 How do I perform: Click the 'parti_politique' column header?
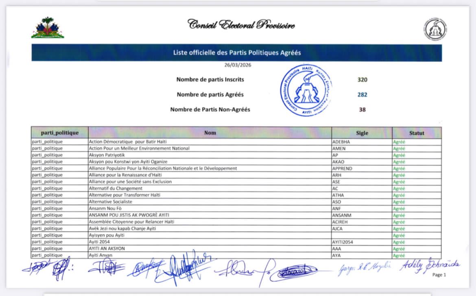click(x=59, y=133)
